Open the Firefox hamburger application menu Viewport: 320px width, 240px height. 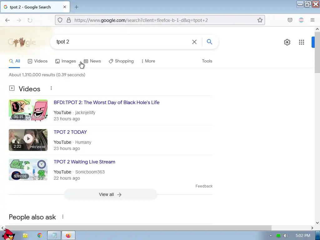312,20
